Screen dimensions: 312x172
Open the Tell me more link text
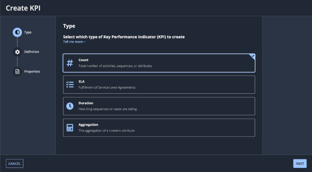click(x=73, y=42)
